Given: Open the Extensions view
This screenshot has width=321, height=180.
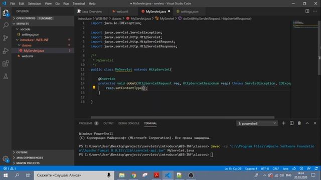Looking at the screenshot, I should [6, 63].
